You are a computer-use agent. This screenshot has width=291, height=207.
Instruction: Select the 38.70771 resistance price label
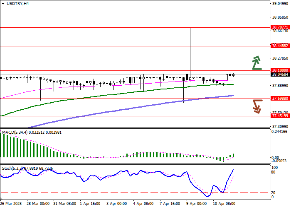coord(280,27)
